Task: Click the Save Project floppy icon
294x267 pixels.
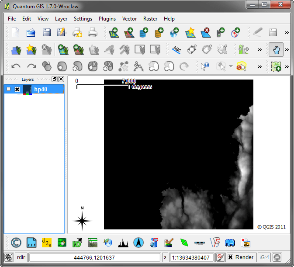Action: point(46,32)
